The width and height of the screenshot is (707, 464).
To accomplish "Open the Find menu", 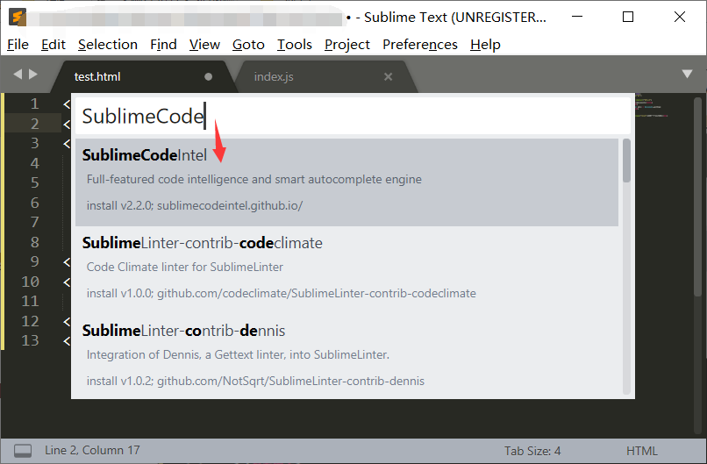I will [163, 45].
